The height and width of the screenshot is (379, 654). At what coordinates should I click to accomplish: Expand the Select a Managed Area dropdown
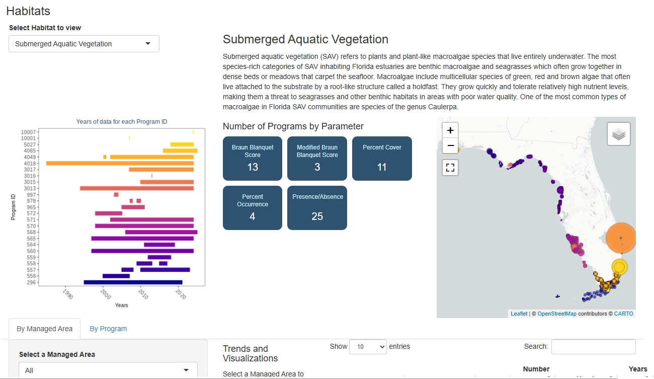coord(108,370)
